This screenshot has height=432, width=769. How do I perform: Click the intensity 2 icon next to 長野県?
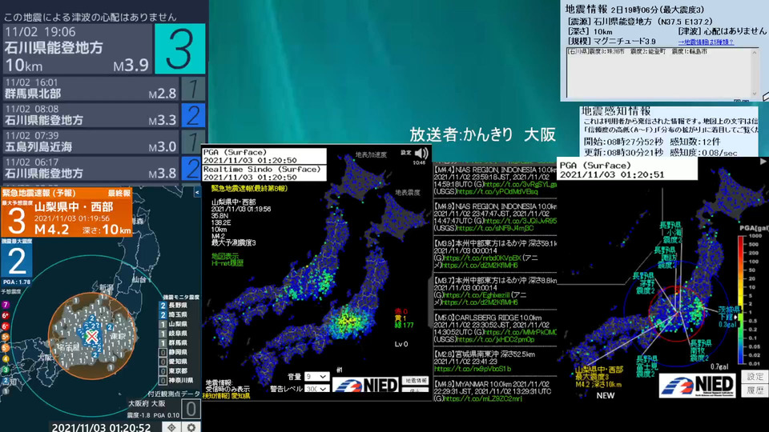pyautogui.click(x=163, y=305)
